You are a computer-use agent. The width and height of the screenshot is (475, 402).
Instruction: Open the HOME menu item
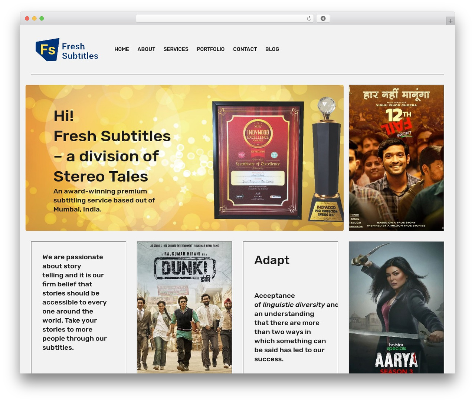[x=122, y=49]
